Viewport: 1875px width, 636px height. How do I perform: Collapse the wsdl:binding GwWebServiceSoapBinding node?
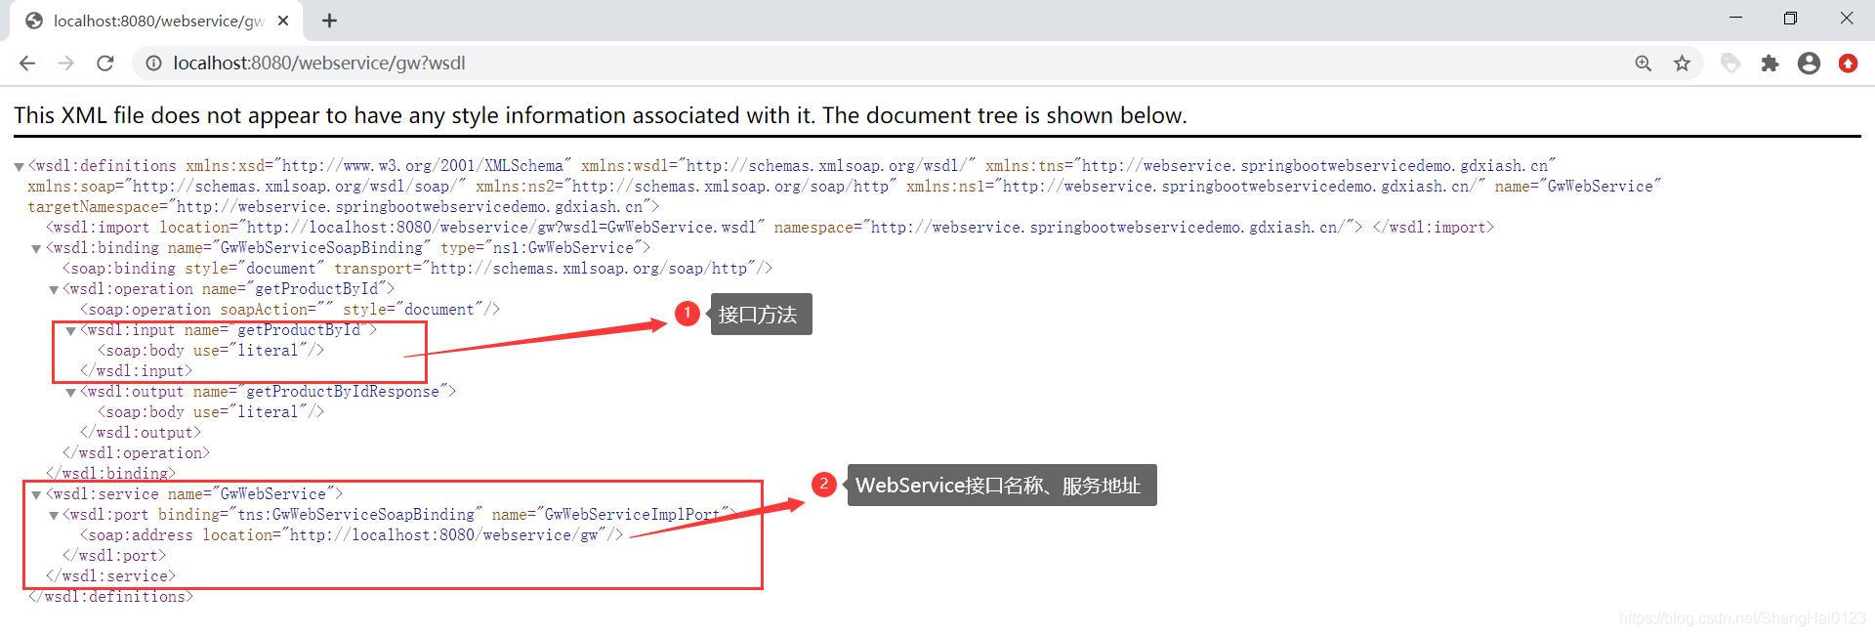37,249
